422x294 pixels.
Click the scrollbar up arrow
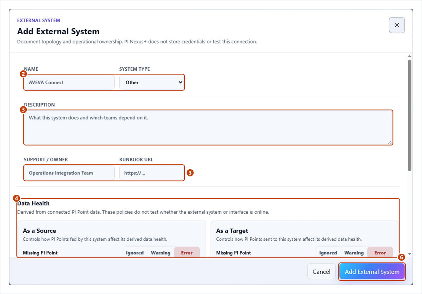[x=409, y=56]
